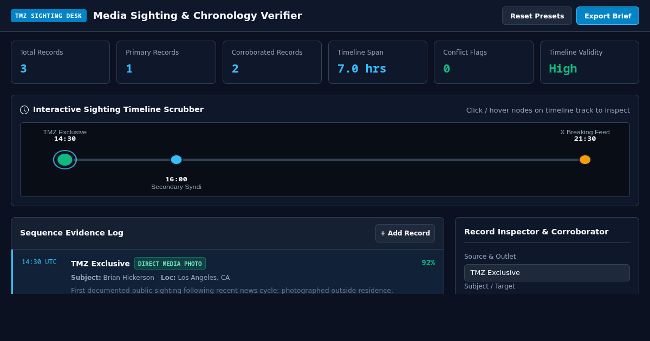Screen dimensions: 650x341
Task: Click the TMZ Sighting Desk badge
Action: pyautogui.click(x=49, y=16)
